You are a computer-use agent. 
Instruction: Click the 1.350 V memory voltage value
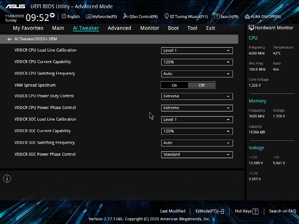279,116
